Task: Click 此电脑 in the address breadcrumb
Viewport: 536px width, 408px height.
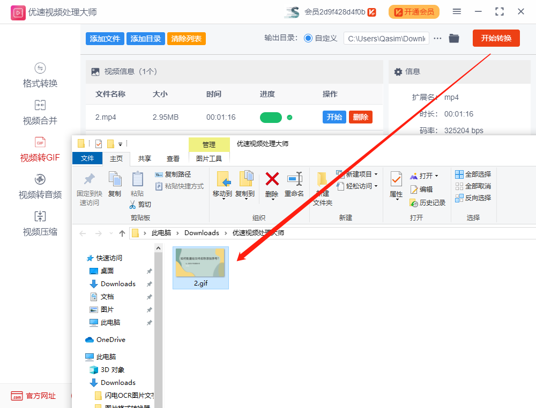Action: click(161, 233)
